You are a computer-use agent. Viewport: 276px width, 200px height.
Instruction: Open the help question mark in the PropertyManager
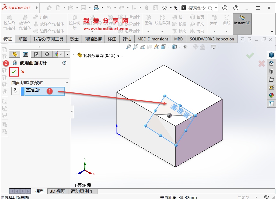tap(64, 63)
